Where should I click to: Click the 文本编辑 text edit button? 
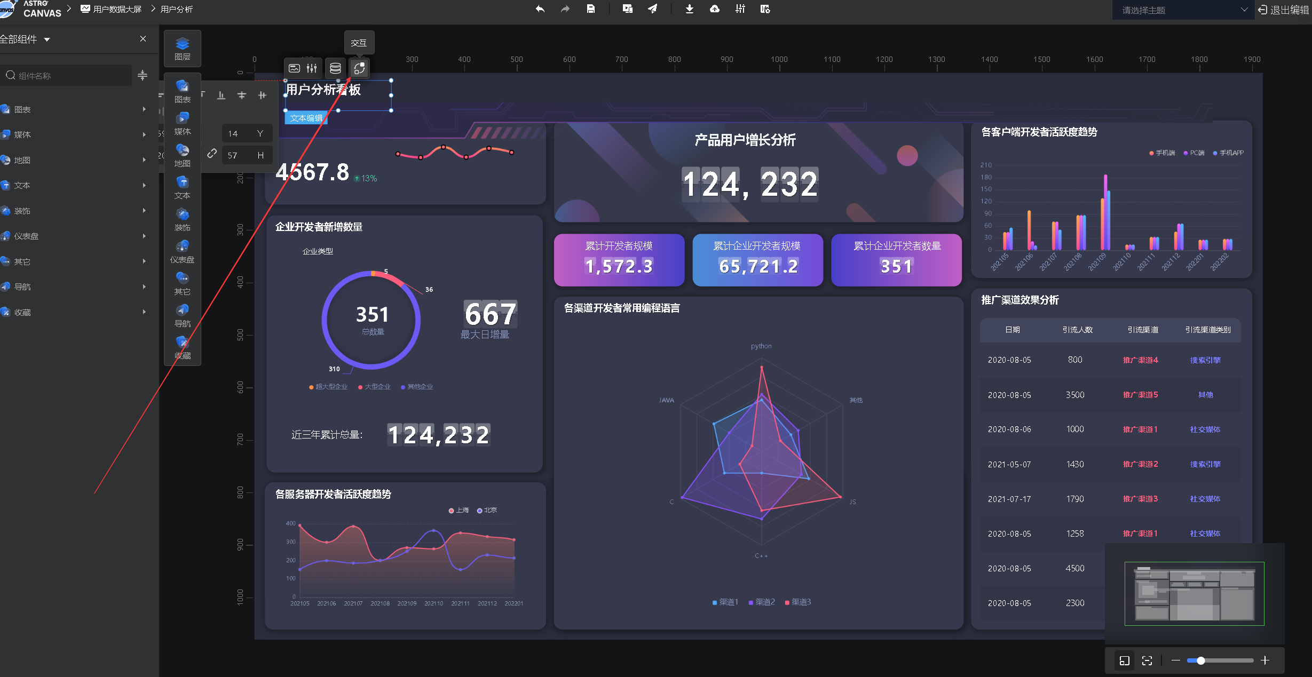click(x=306, y=118)
